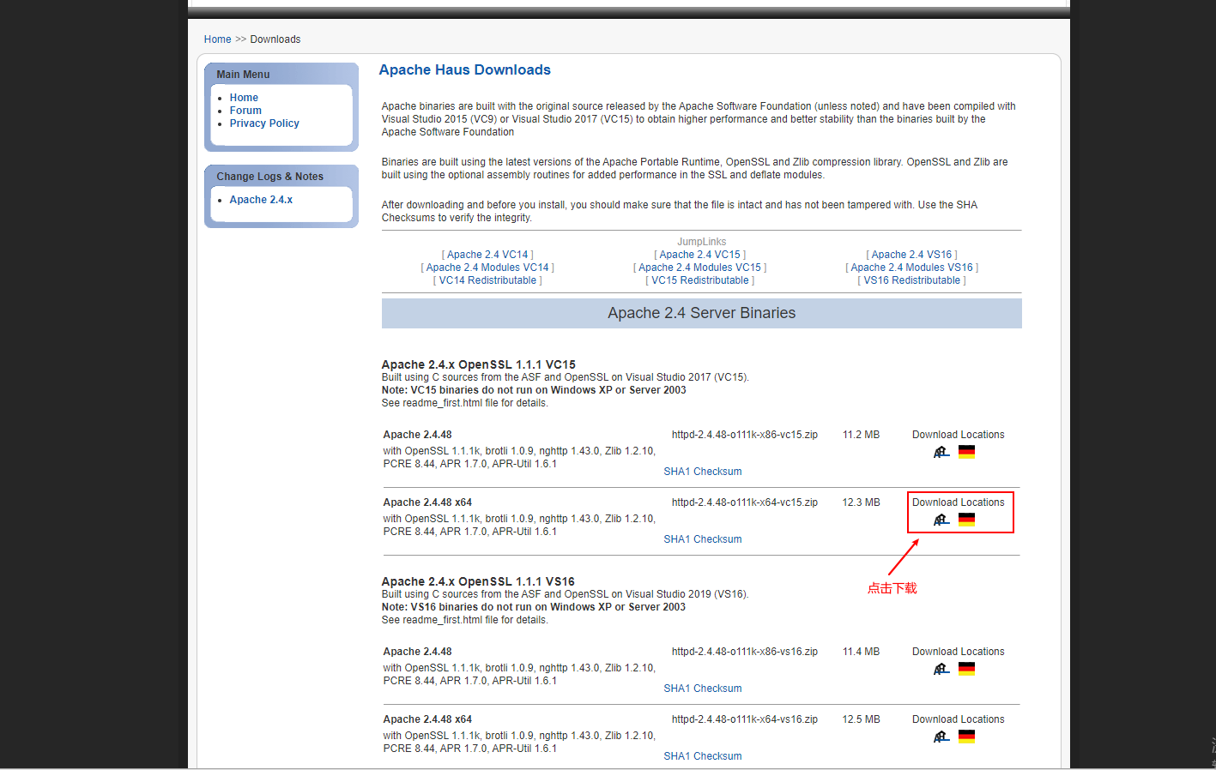This screenshot has height=770, width=1216.
Task: Click filename httpd-2.4.48-o111k-x86-vc15.zip
Action: pyautogui.click(x=745, y=435)
